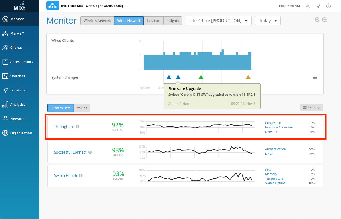Expand the Today time range dropdown

click(268, 21)
